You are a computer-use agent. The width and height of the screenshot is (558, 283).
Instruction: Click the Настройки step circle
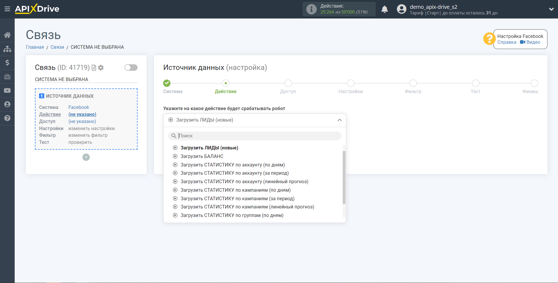point(351,83)
